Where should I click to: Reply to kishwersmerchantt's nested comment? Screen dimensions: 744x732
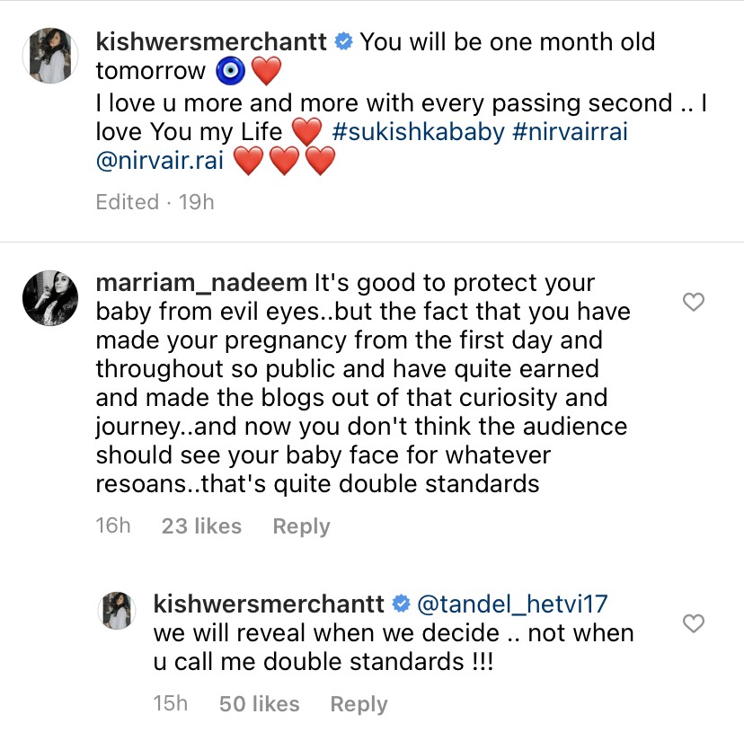359,704
